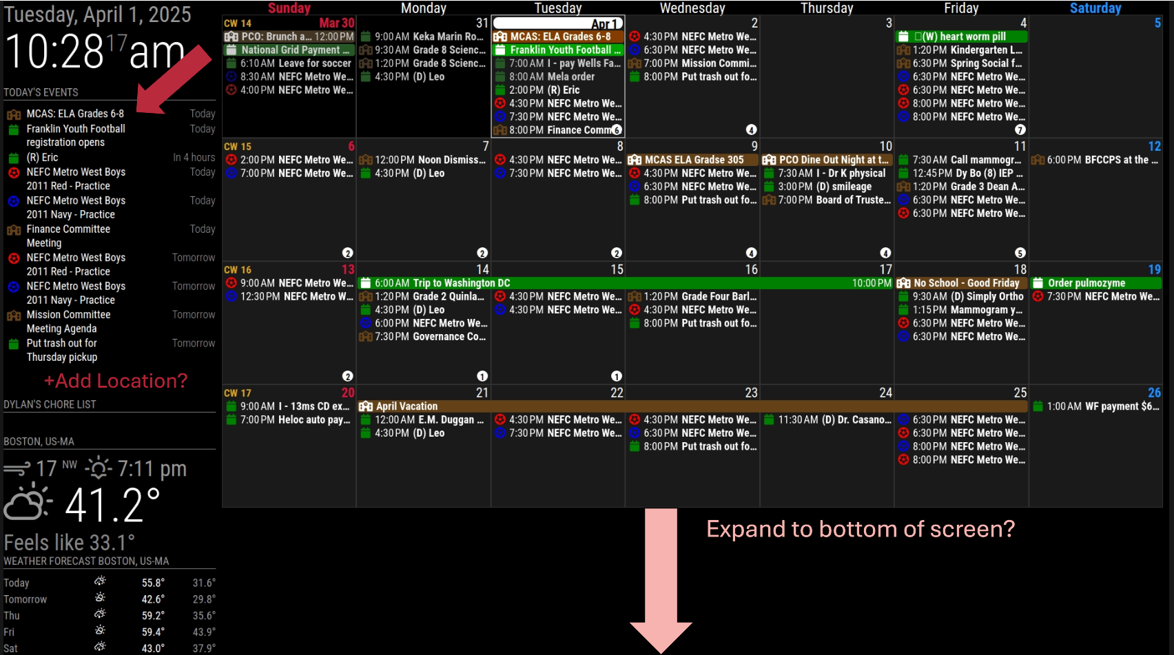Expand the 6 more events badge on Tuesday Apr 1
The height and width of the screenshot is (655, 1174).
pos(617,129)
